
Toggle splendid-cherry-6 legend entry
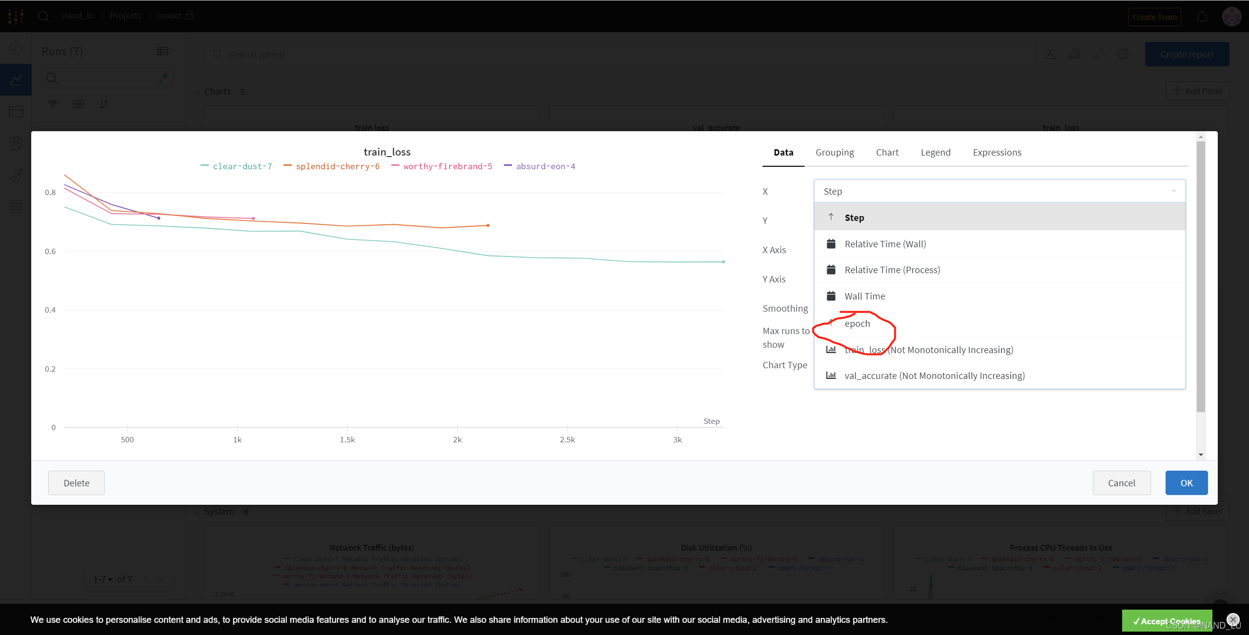(x=337, y=166)
